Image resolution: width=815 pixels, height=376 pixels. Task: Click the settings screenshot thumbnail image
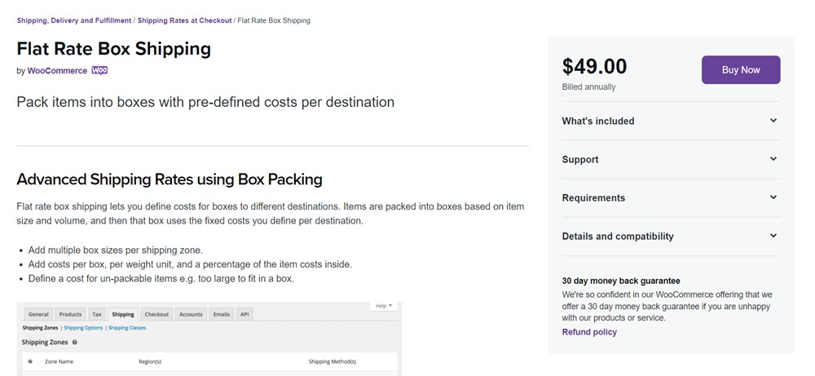click(209, 343)
